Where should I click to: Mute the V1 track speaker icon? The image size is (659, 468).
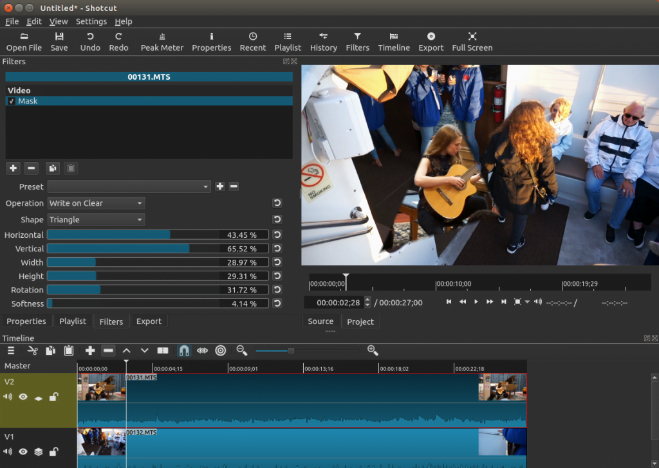click(x=8, y=452)
